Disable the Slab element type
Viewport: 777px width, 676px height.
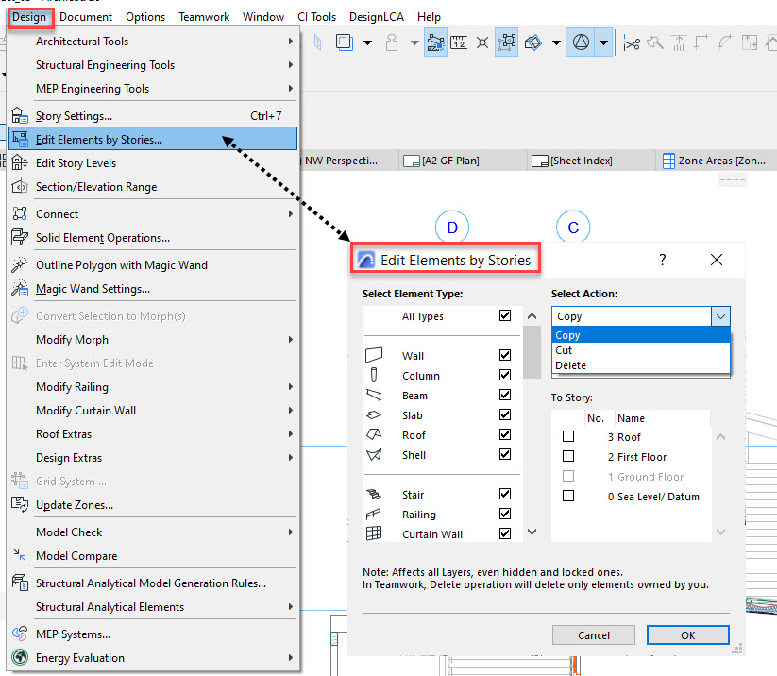505,414
